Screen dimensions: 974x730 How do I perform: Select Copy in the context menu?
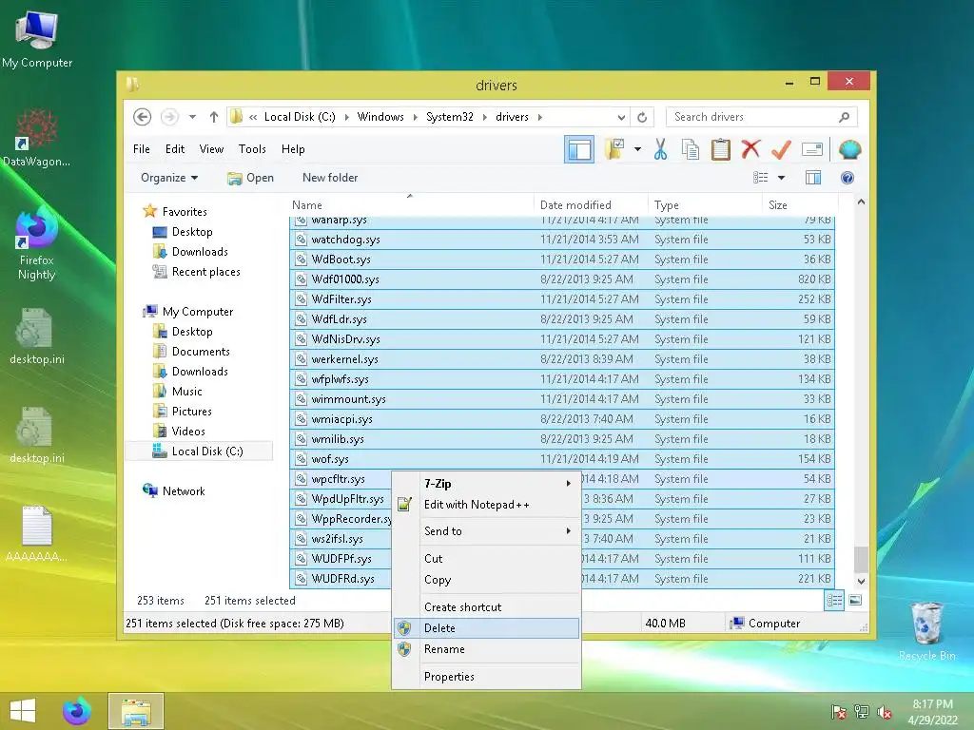point(486,580)
